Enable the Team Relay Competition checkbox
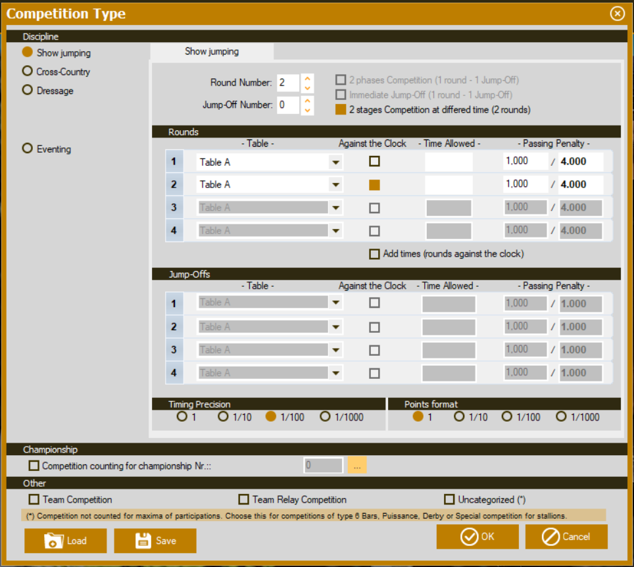The image size is (634, 567). (244, 499)
